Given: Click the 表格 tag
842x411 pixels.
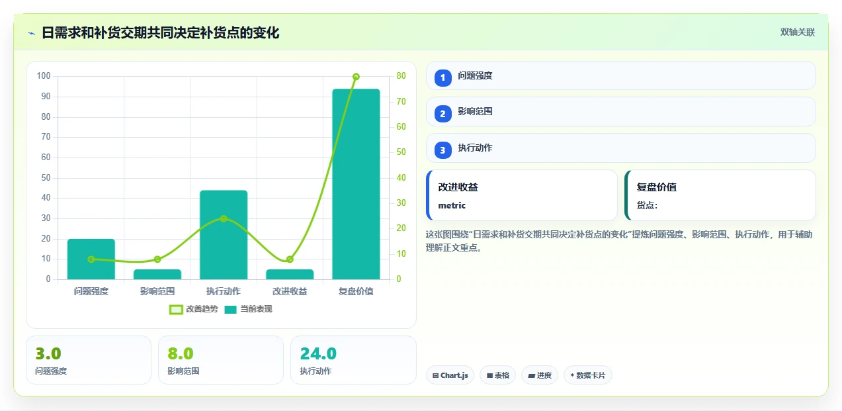Looking at the screenshot, I should [497, 375].
